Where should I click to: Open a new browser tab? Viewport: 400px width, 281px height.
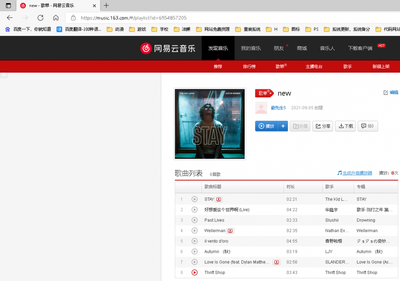click(x=106, y=5)
